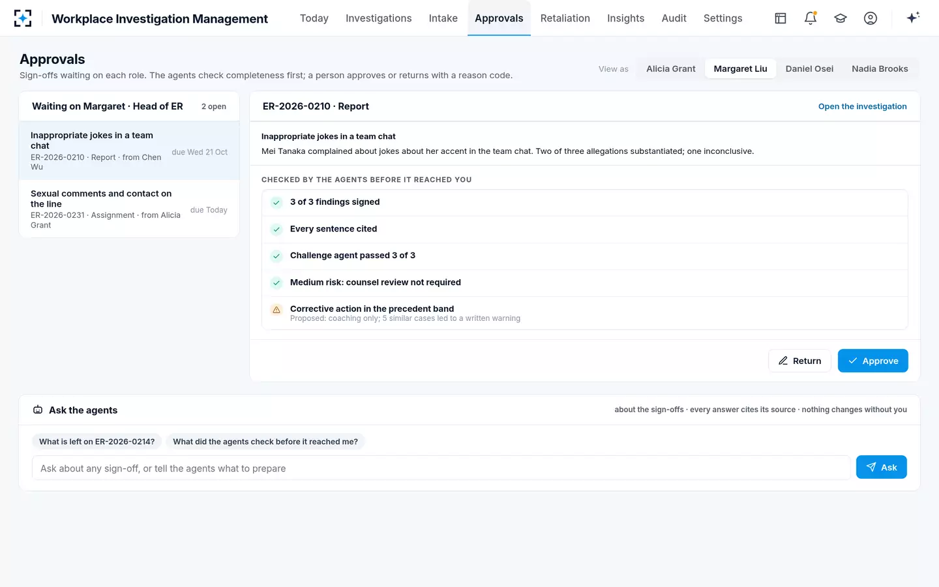Screen dimensions: 939x587
Task: Click the Open the investigation link
Action: click(863, 106)
